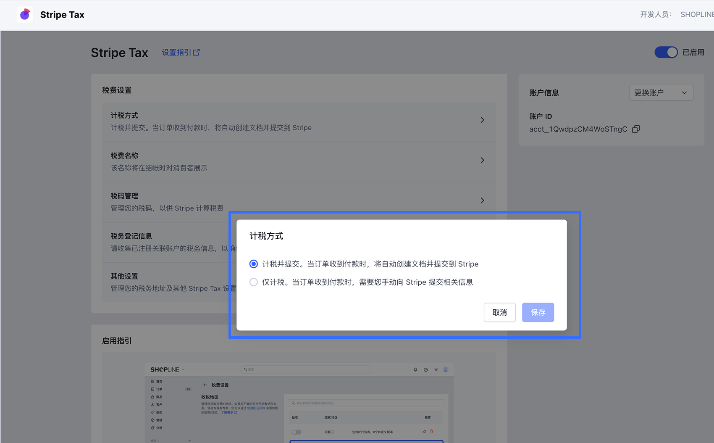Open the 更换账户 dropdown
The image size is (714, 443).
[x=661, y=93]
